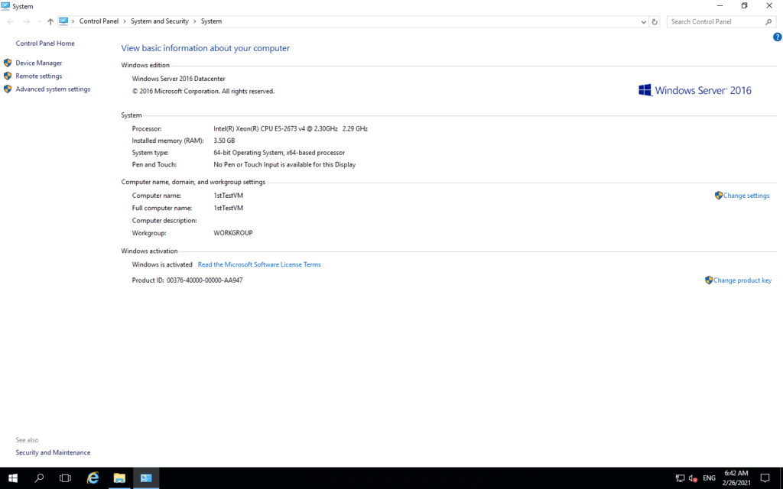Click the help question mark icon
The width and height of the screenshot is (783, 489).
click(x=777, y=37)
